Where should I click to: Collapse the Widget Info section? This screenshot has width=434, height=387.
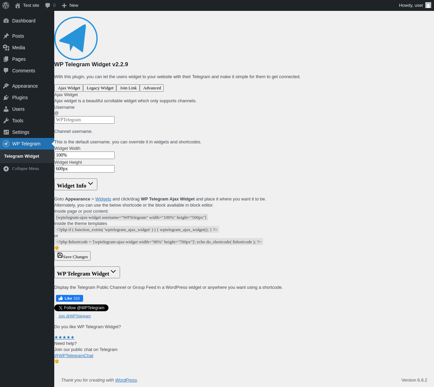[x=76, y=184]
